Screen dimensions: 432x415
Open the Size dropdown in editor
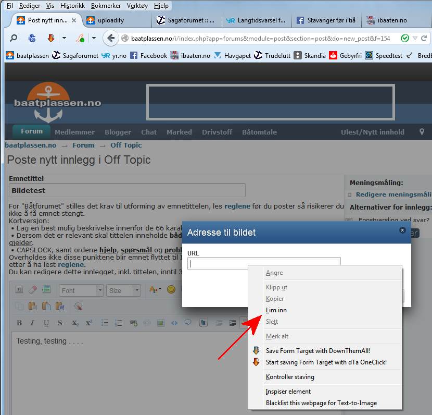pos(123,290)
